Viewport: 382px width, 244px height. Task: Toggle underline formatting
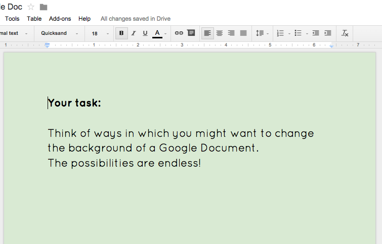pyautogui.click(x=145, y=33)
